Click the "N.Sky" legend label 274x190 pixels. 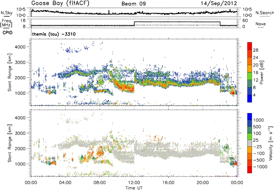(x=7, y=13)
